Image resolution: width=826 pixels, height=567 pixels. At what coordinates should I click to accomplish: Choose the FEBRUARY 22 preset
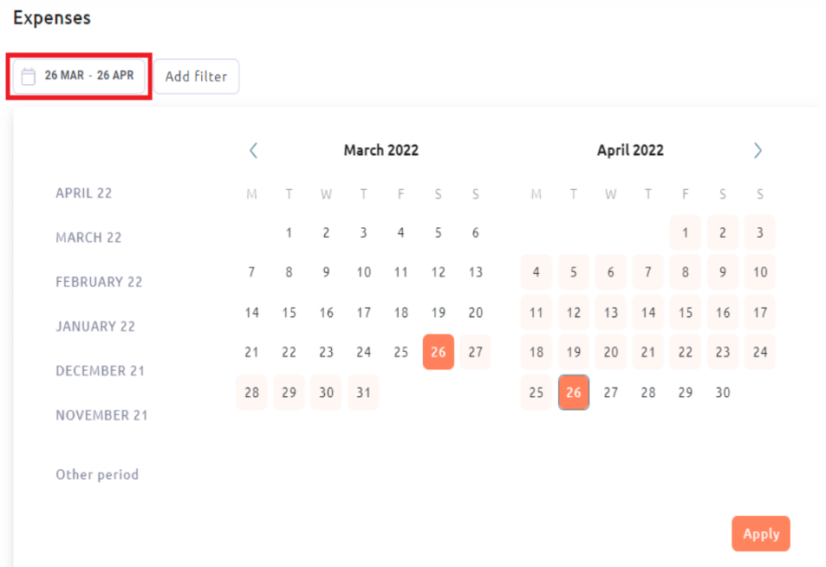(x=99, y=282)
